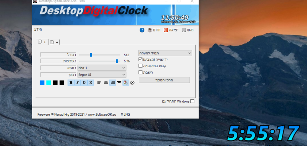Toggle italic text formatting button
Image resolution: width=307 pixels, height=146 pixels.
tap(77, 82)
